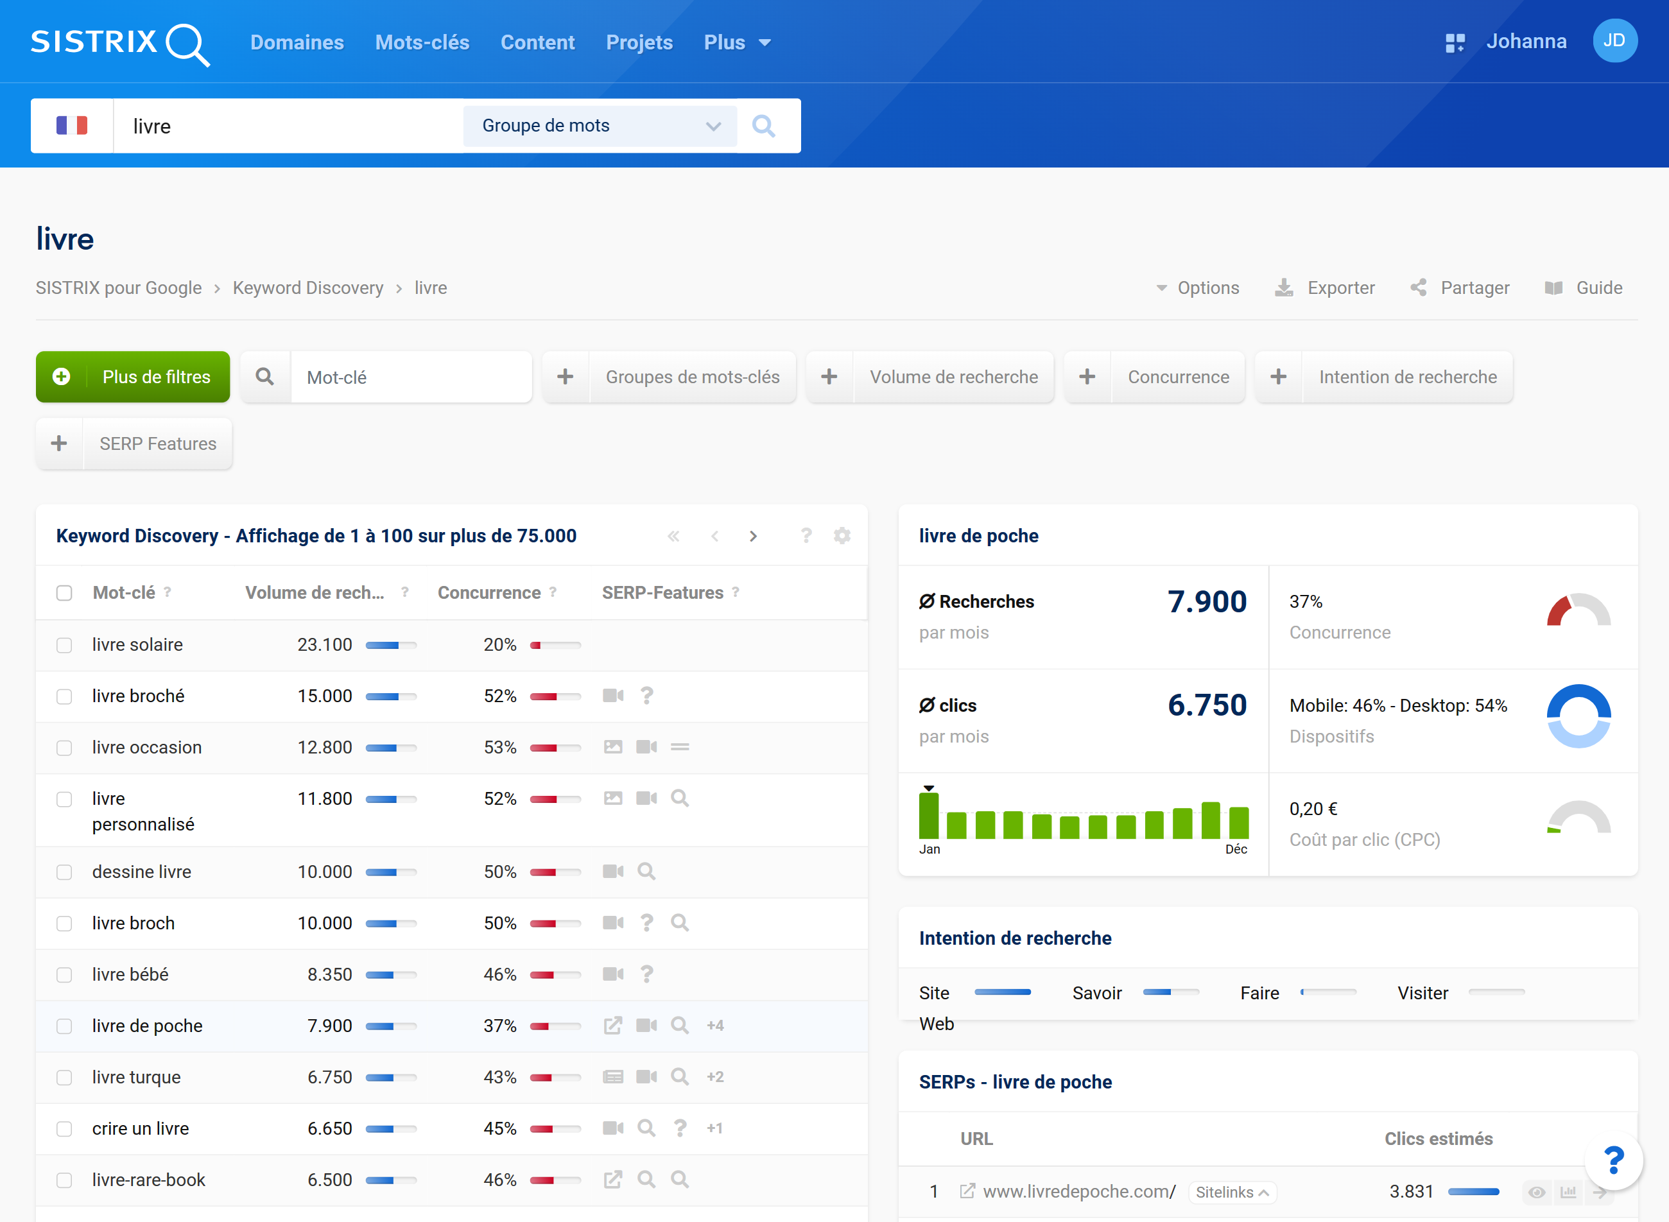Click the next page arrow on Keyword Discovery
The width and height of the screenshot is (1669, 1222).
752,534
